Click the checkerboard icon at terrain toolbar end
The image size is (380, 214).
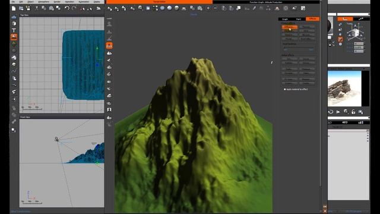coord(303,8)
